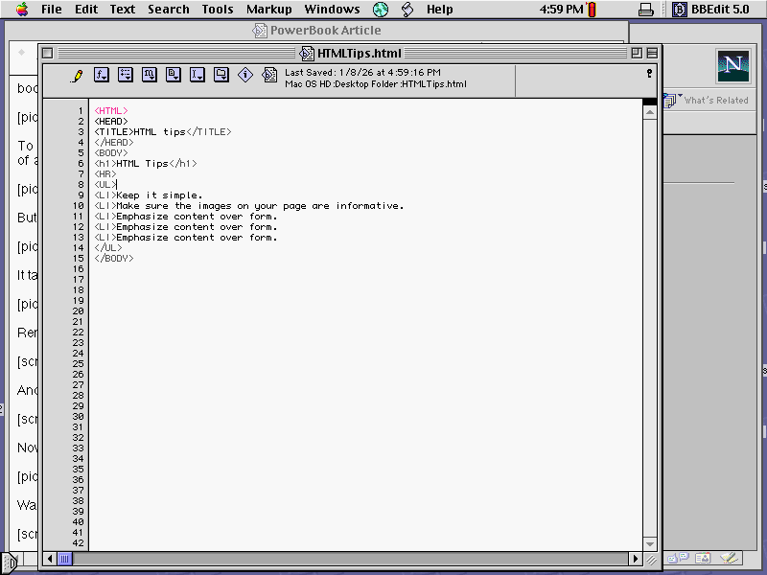767x575 pixels.
Task: Click the globe icon in the menu bar
Action: click(381, 9)
